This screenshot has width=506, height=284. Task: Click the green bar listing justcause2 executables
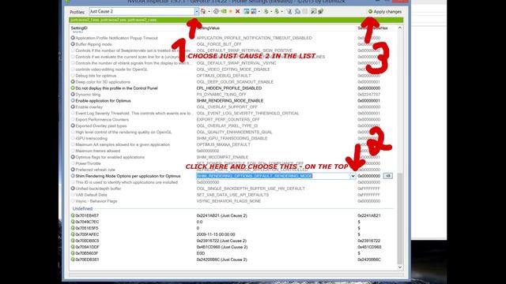(236, 20)
